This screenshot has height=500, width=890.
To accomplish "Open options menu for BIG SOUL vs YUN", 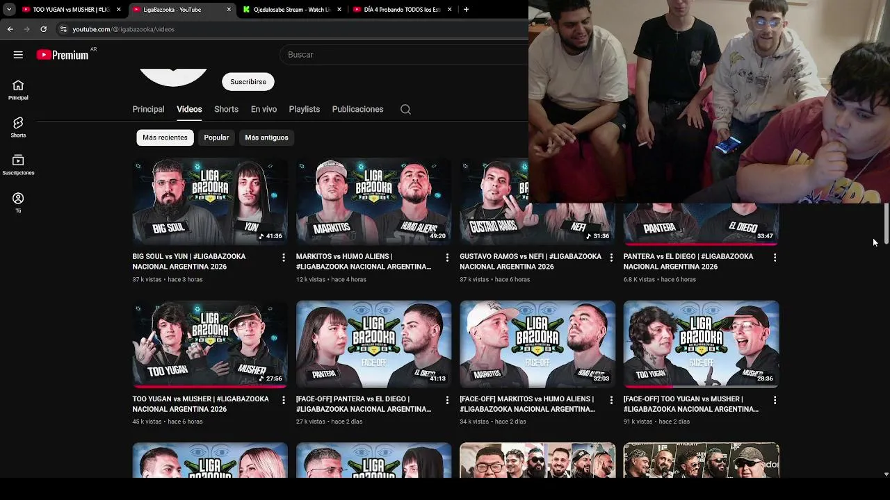I will [x=283, y=258].
